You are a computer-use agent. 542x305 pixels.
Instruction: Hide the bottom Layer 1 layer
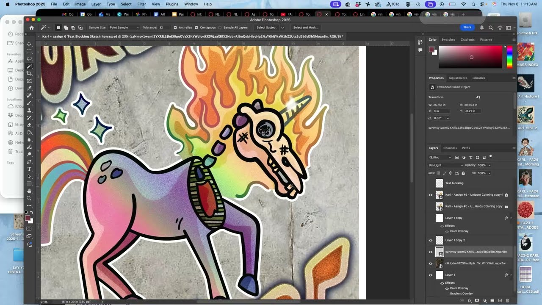pyautogui.click(x=431, y=275)
